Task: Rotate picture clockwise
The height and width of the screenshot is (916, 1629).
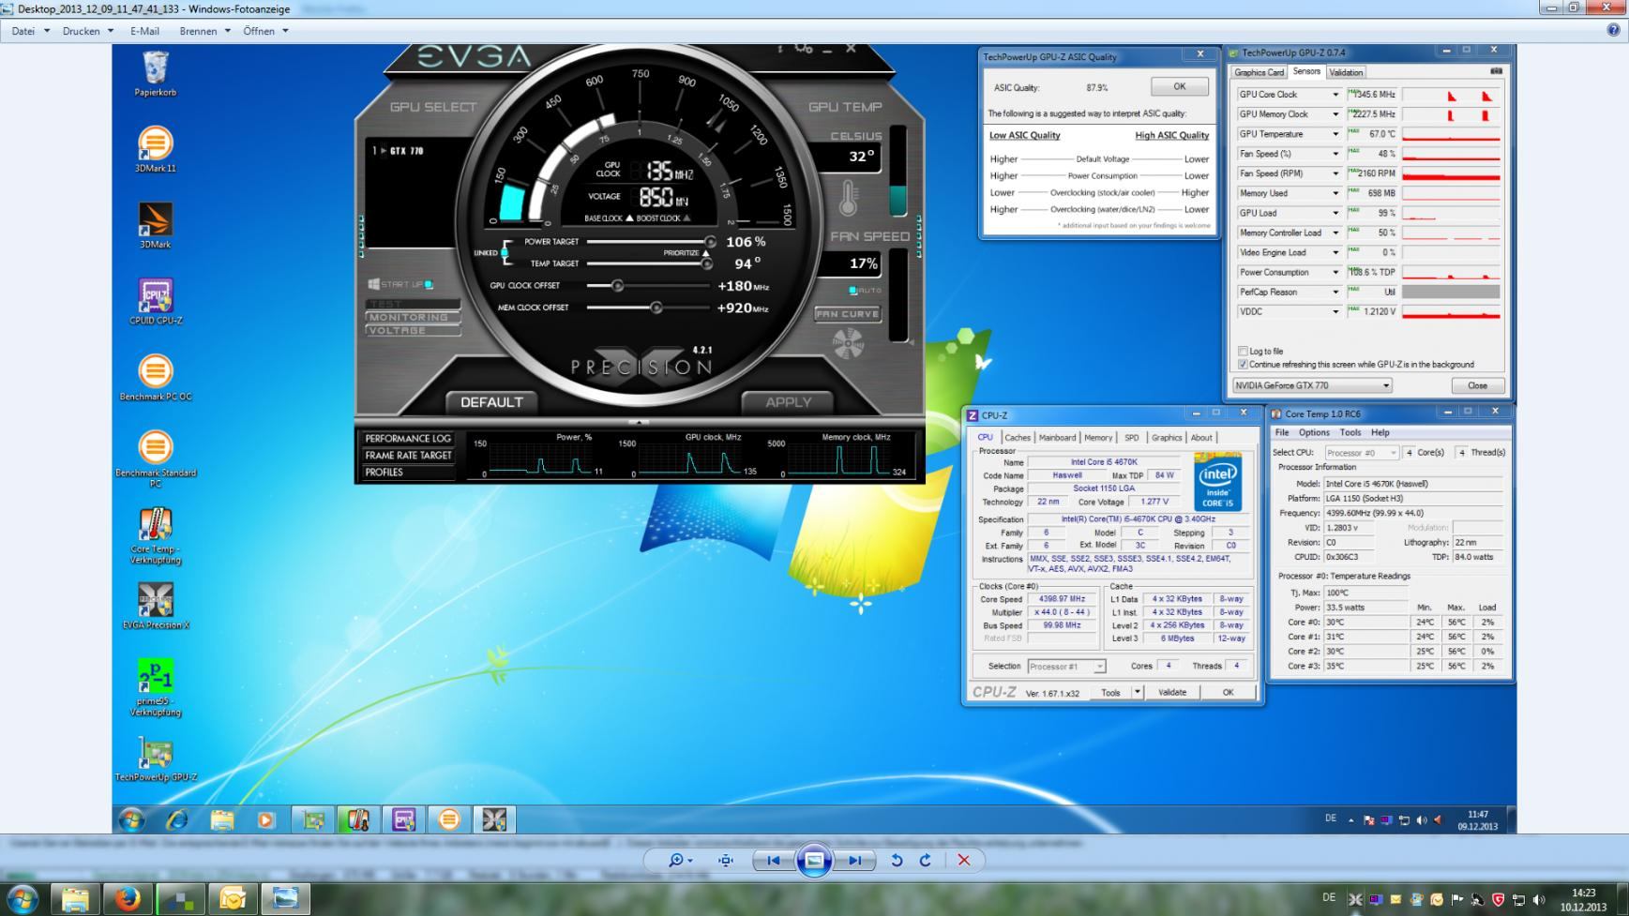Action: [x=926, y=860]
